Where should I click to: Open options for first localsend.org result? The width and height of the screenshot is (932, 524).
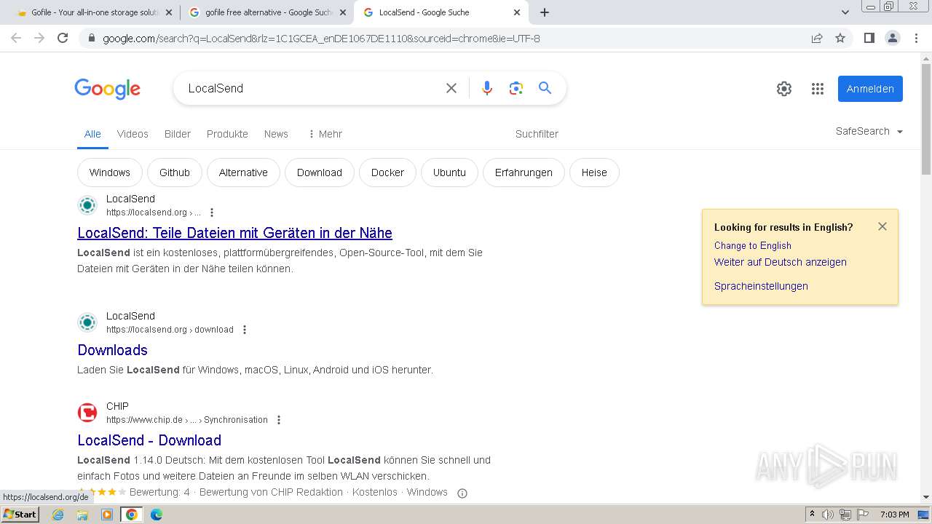pos(212,213)
